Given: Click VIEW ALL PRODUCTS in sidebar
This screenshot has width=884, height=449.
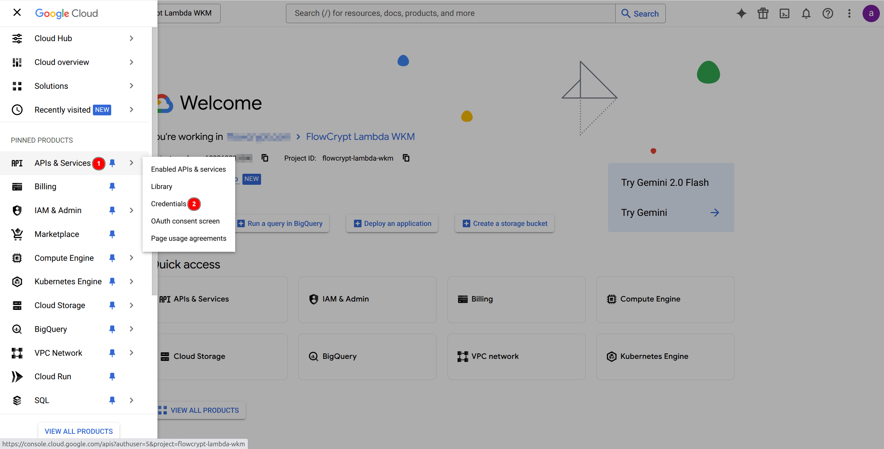Looking at the screenshot, I should pos(79,431).
